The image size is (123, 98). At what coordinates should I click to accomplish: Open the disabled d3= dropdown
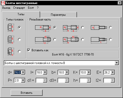[67, 80]
